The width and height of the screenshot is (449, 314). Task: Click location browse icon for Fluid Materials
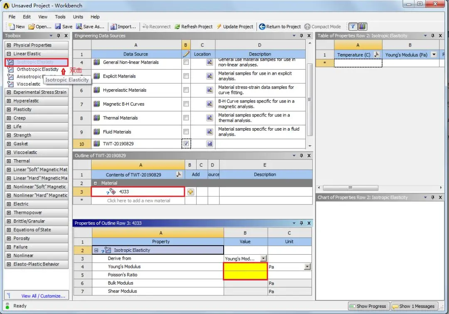[210, 132]
